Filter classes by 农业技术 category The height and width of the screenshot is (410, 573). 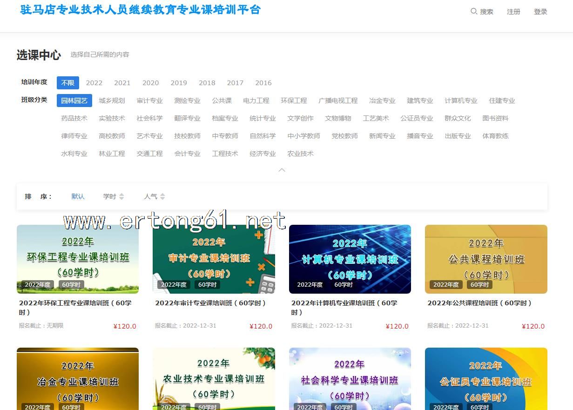[x=300, y=154]
